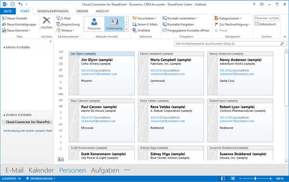Minimize the folder pane with the arrow
The height and width of the screenshot is (182, 289).
point(51,41)
